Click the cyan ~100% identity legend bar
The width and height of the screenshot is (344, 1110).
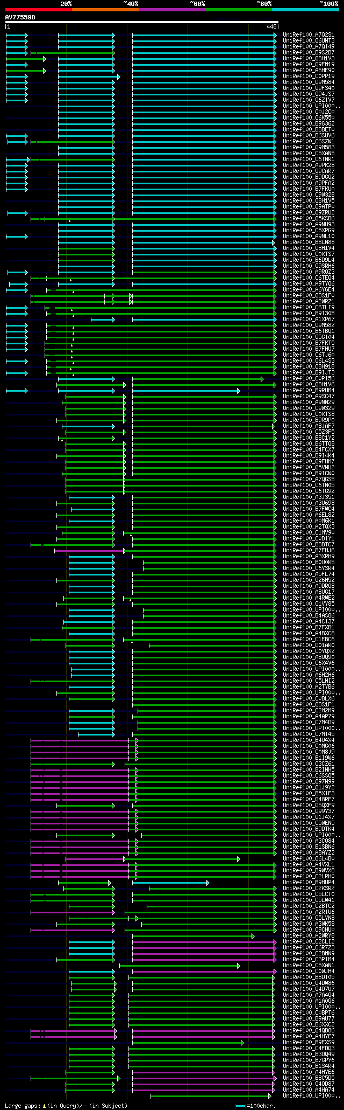tap(305, 10)
